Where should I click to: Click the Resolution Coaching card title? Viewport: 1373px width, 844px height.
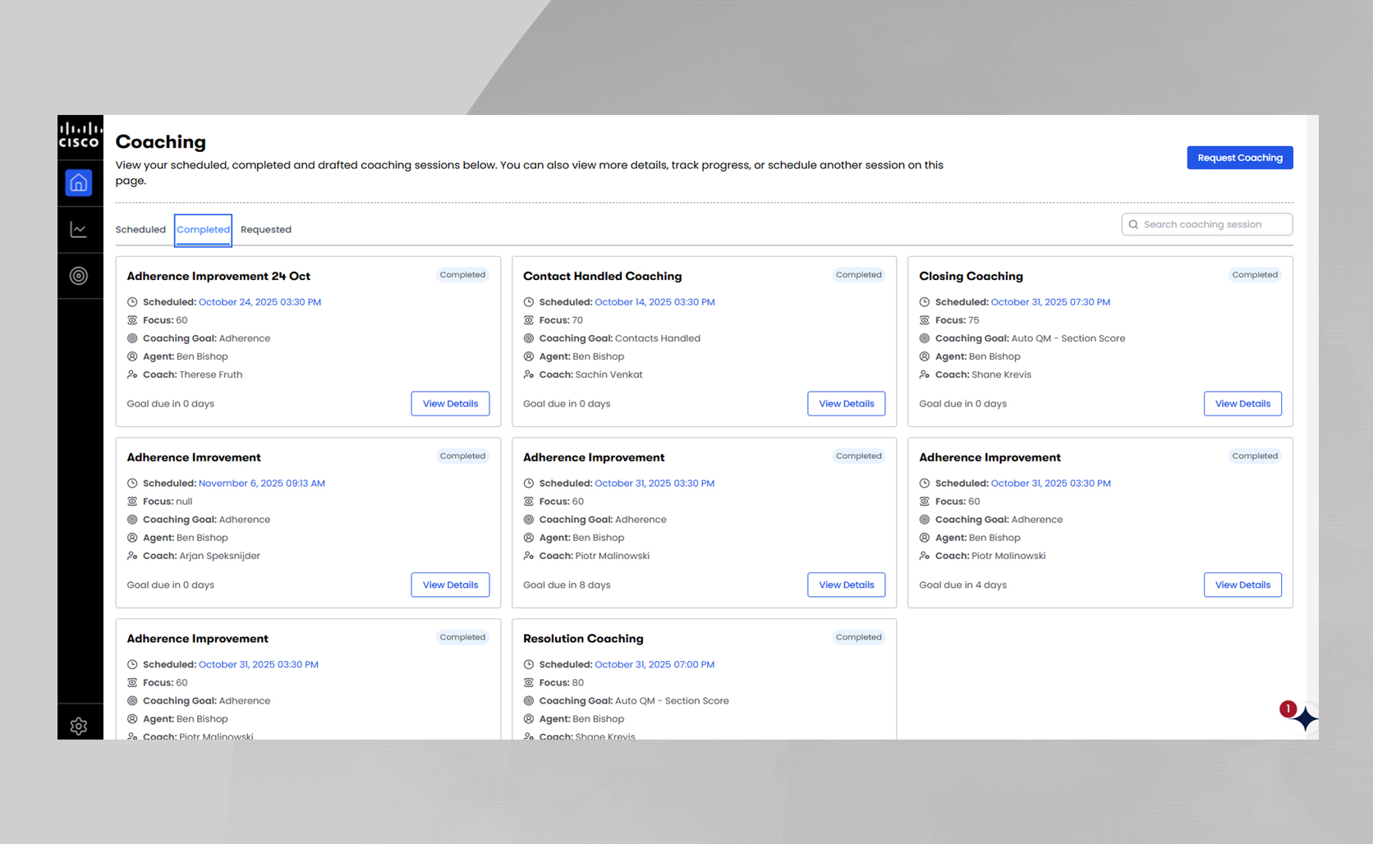(583, 639)
